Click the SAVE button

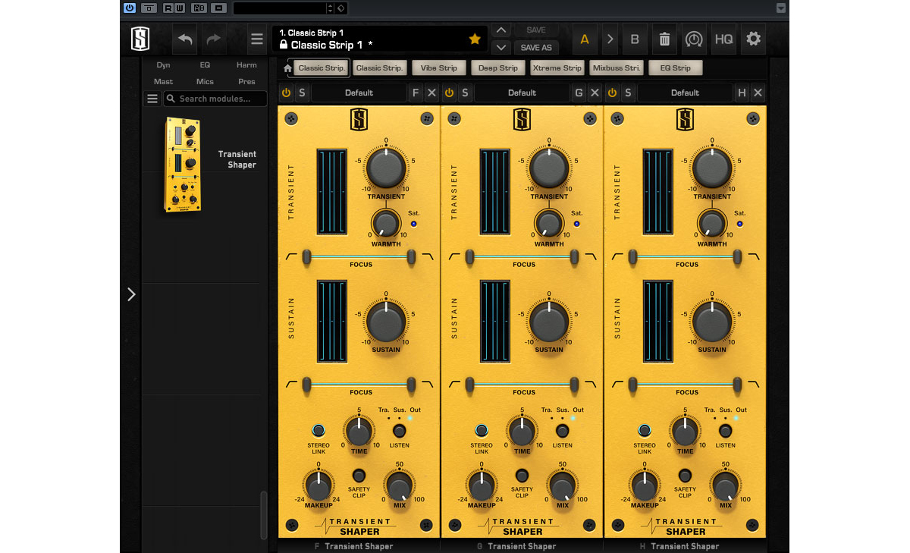tap(536, 30)
